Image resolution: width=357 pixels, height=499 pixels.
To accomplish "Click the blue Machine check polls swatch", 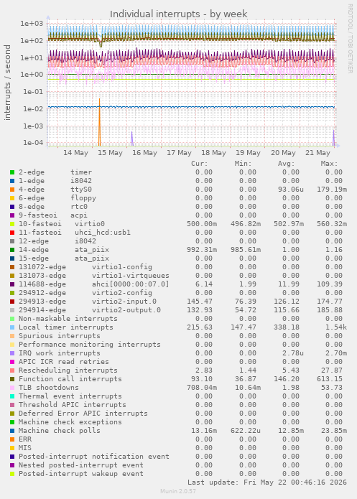I will pos(12,431).
